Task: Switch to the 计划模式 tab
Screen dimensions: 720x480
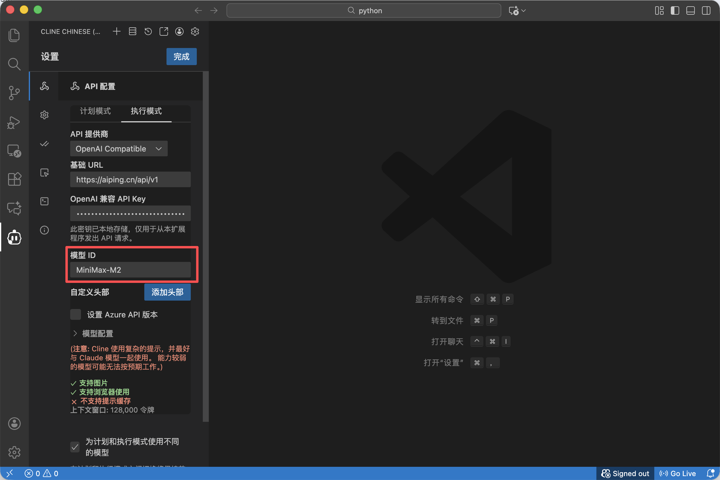Action: tap(95, 111)
